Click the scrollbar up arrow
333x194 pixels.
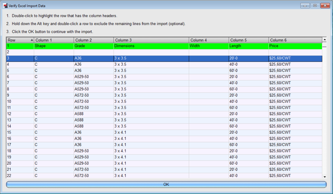pyautogui.click(x=325, y=40)
